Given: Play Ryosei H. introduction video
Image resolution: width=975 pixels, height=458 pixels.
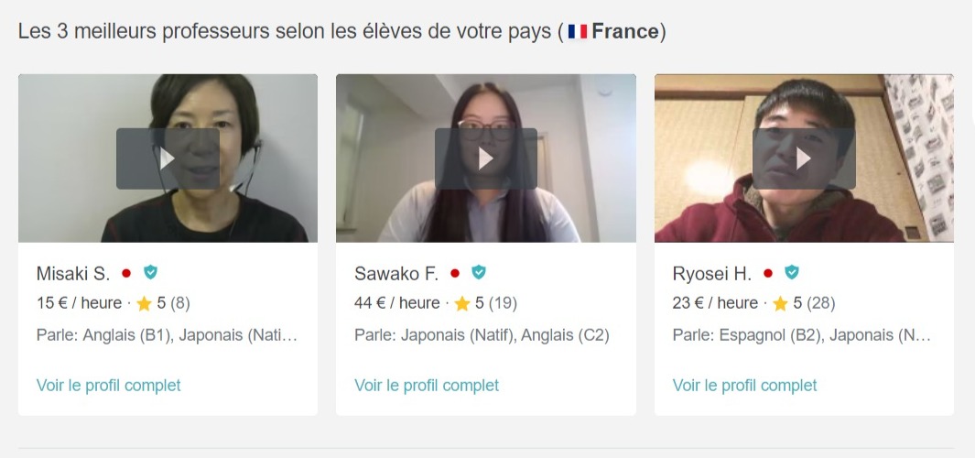Looking at the screenshot, I should 804,158.
